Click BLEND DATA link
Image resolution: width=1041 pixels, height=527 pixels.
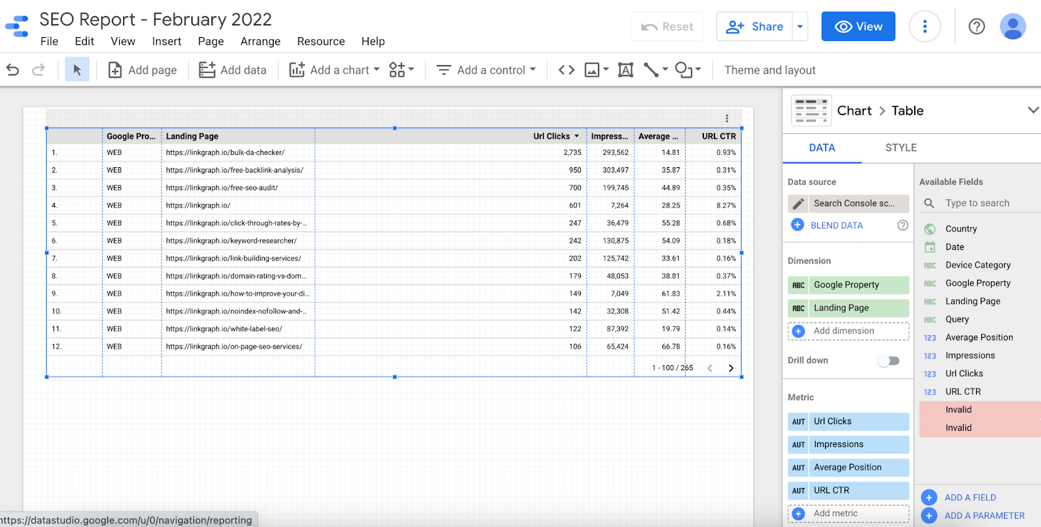click(837, 225)
